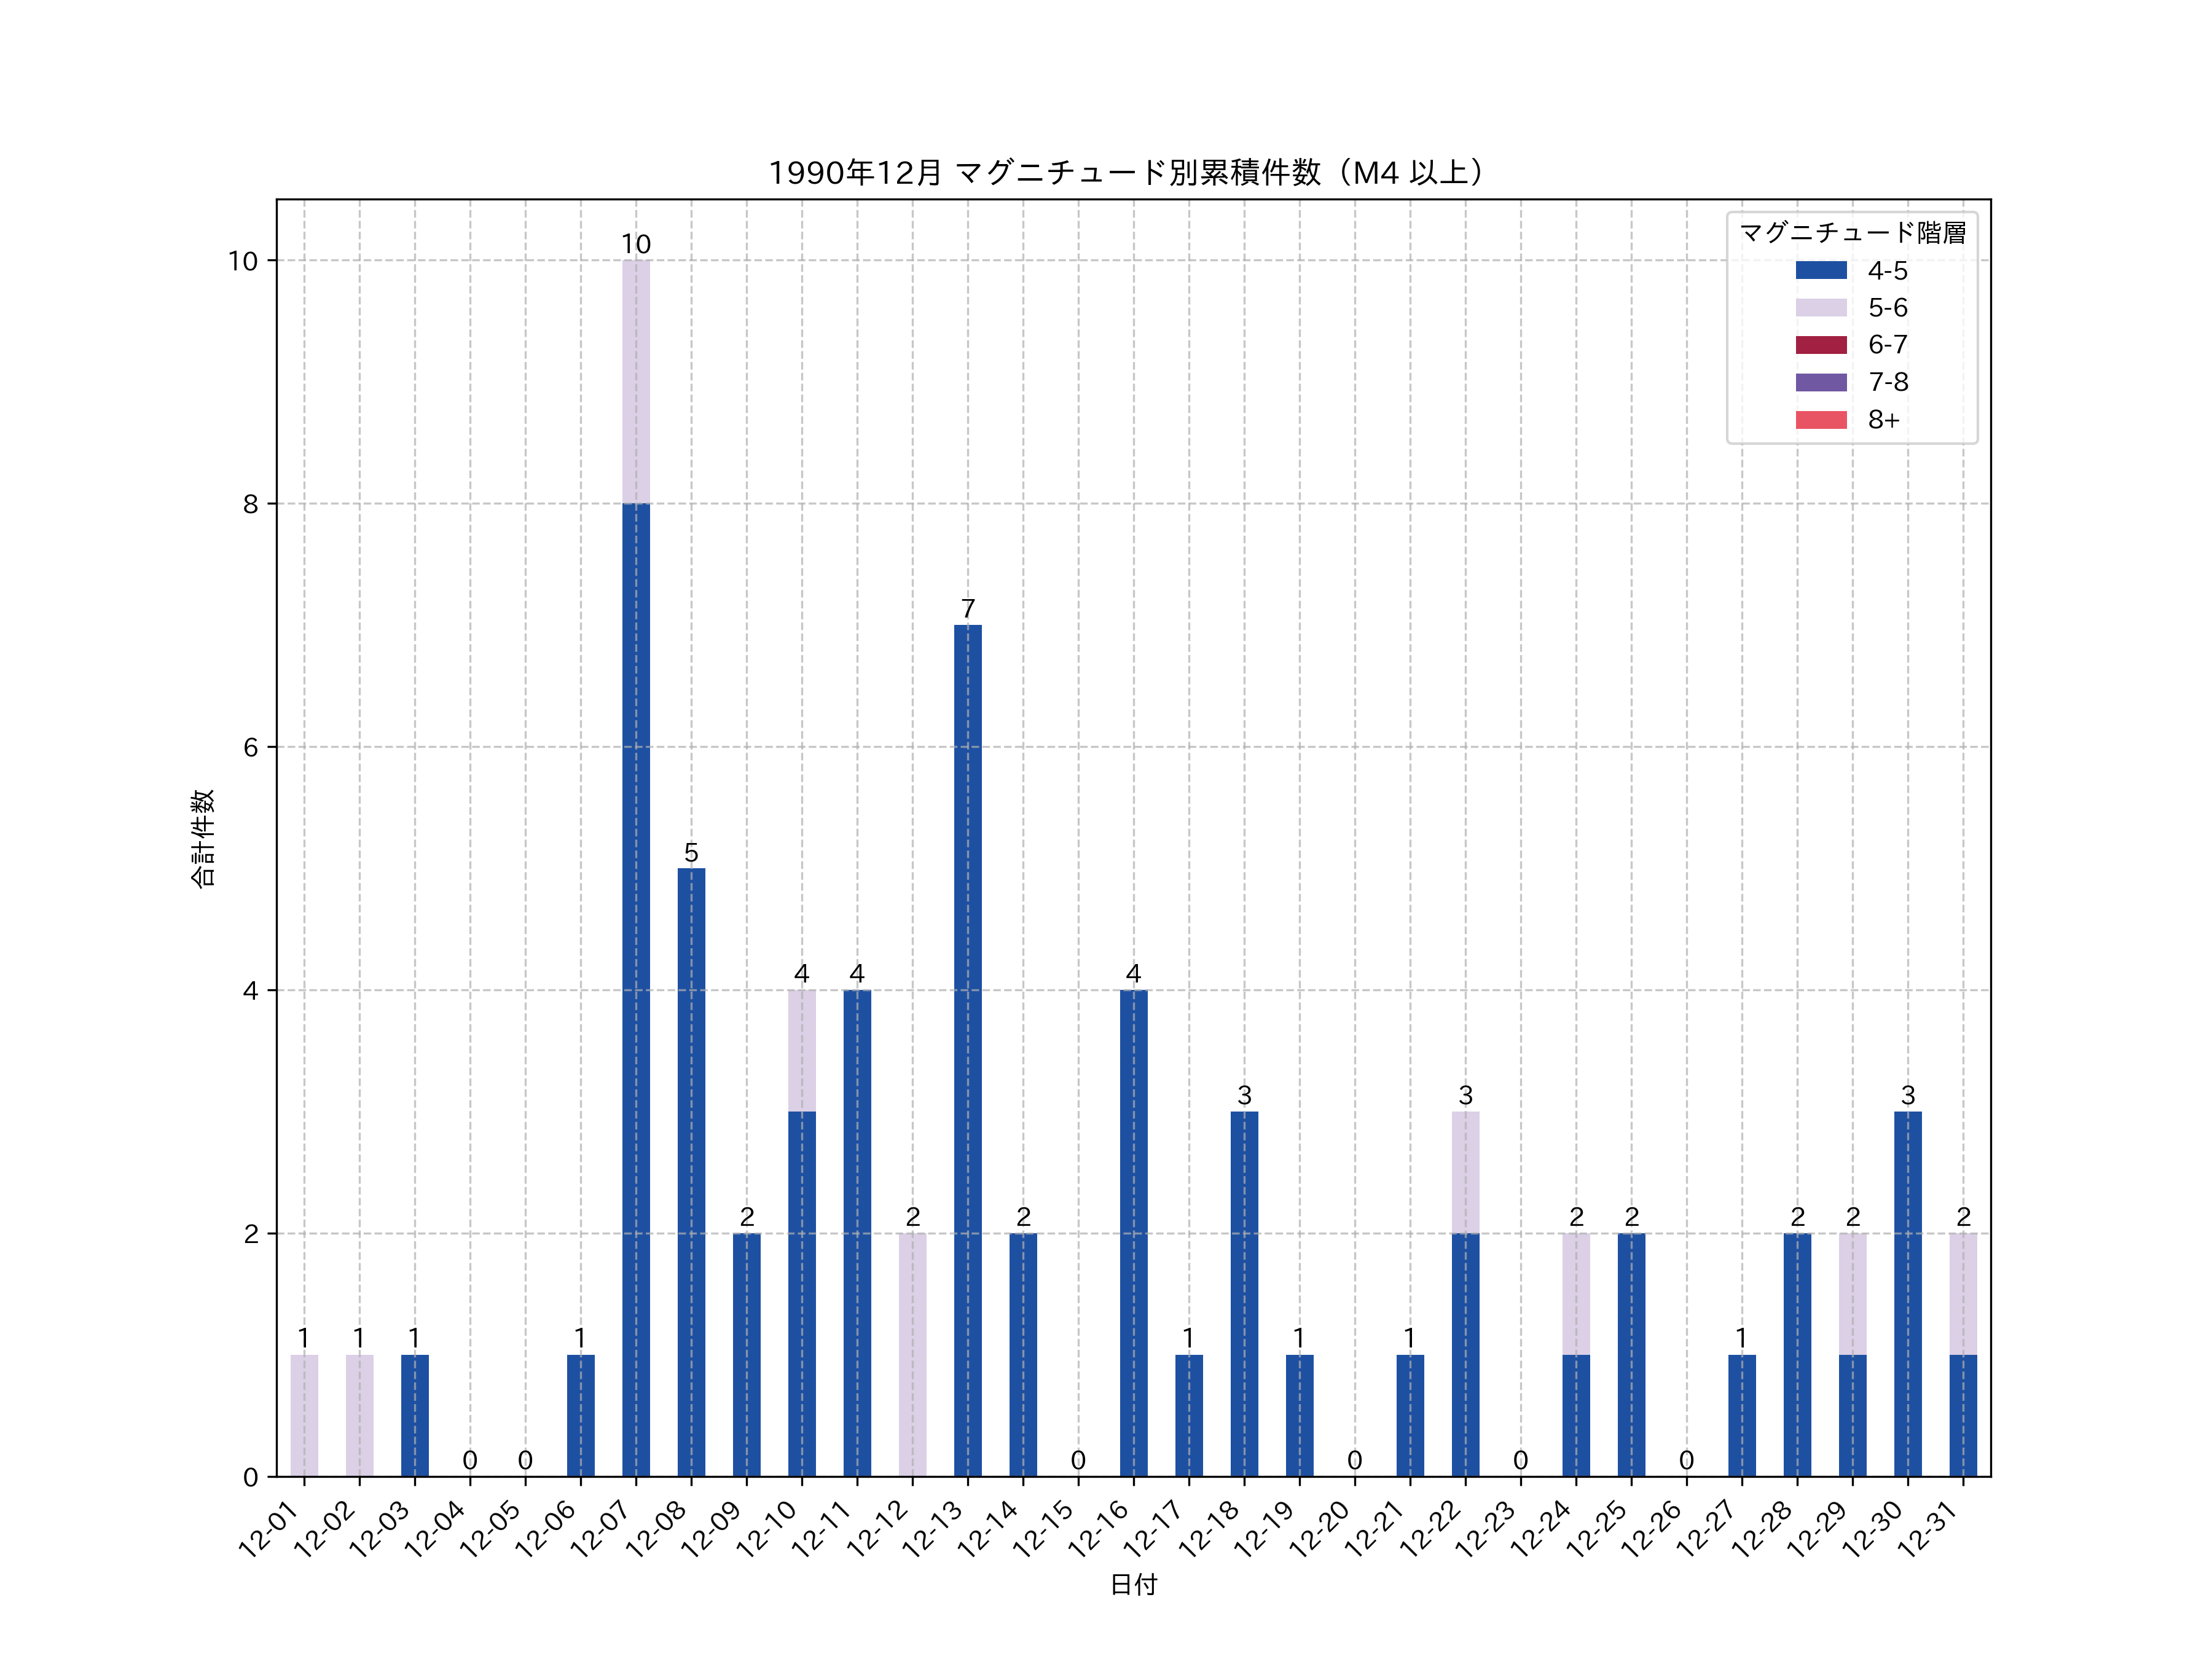Click the y-axis label 合計件数
Viewport: 2212px width, 1659px height.
pyautogui.click(x=203, y=838)
